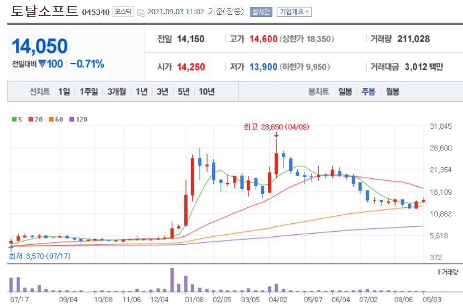Image resolution: width=463 pixels, height=306 pixels.
Task: Select the red 20-period moving average legend icon
Action: point(31,119)
